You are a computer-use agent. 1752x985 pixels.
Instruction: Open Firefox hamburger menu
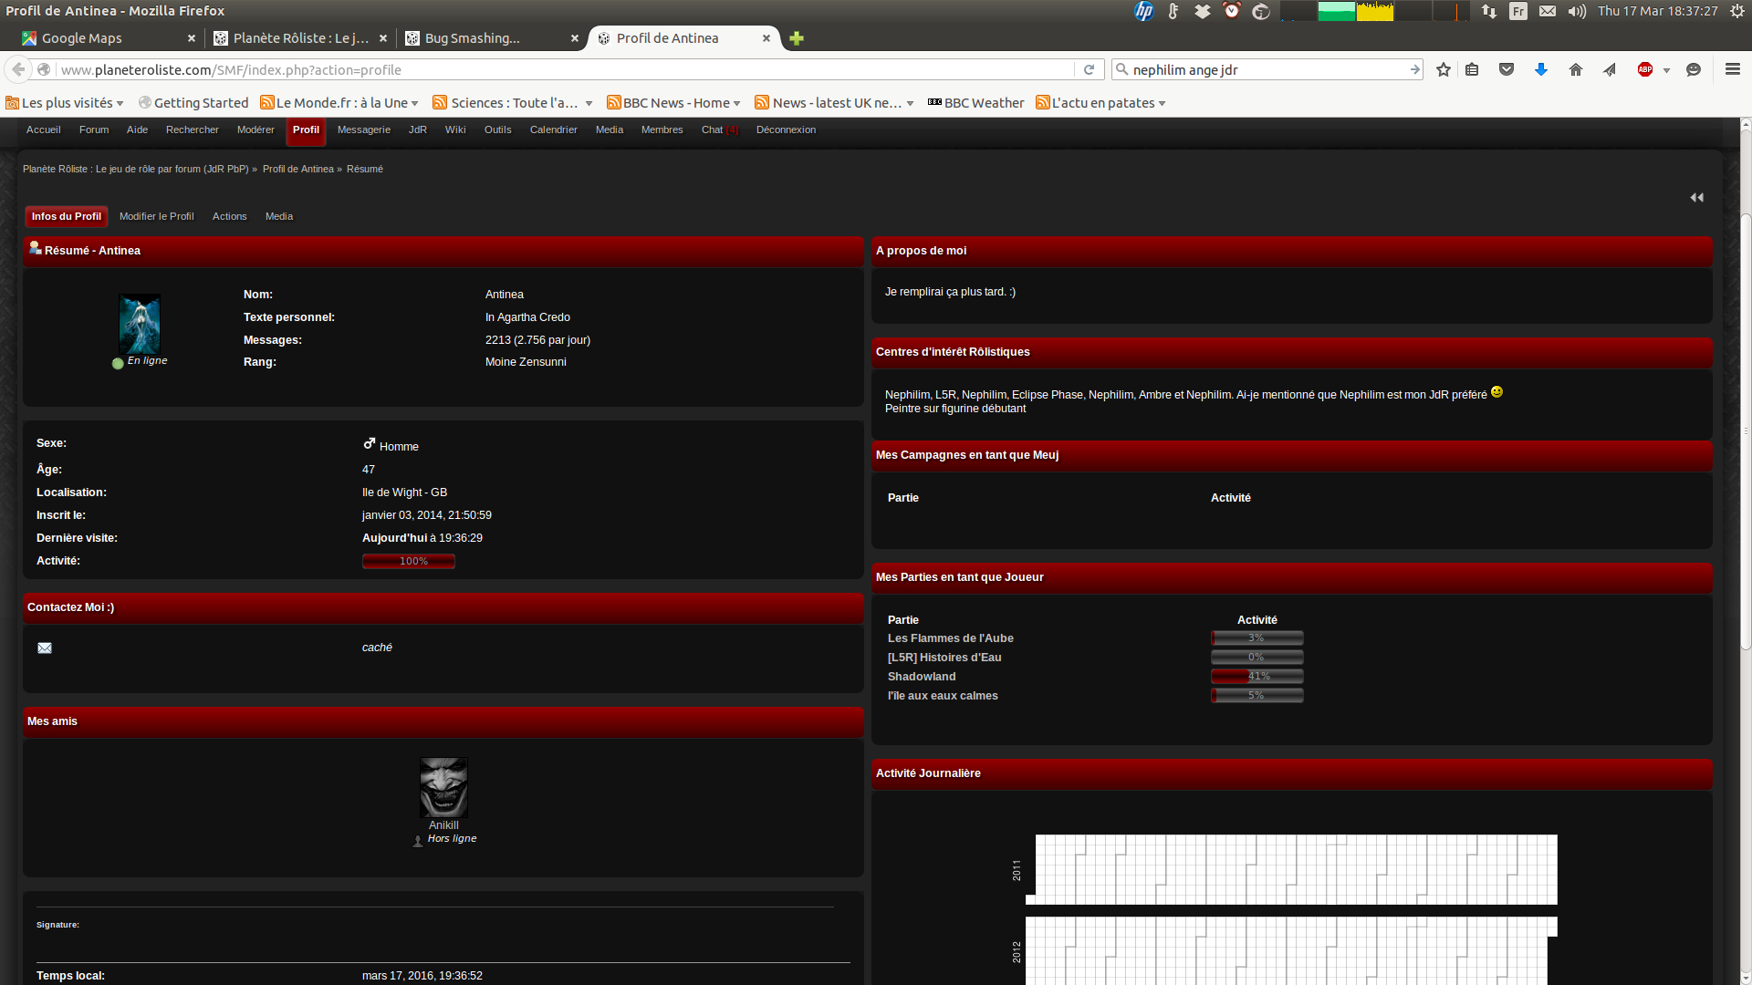[1732, 69]
